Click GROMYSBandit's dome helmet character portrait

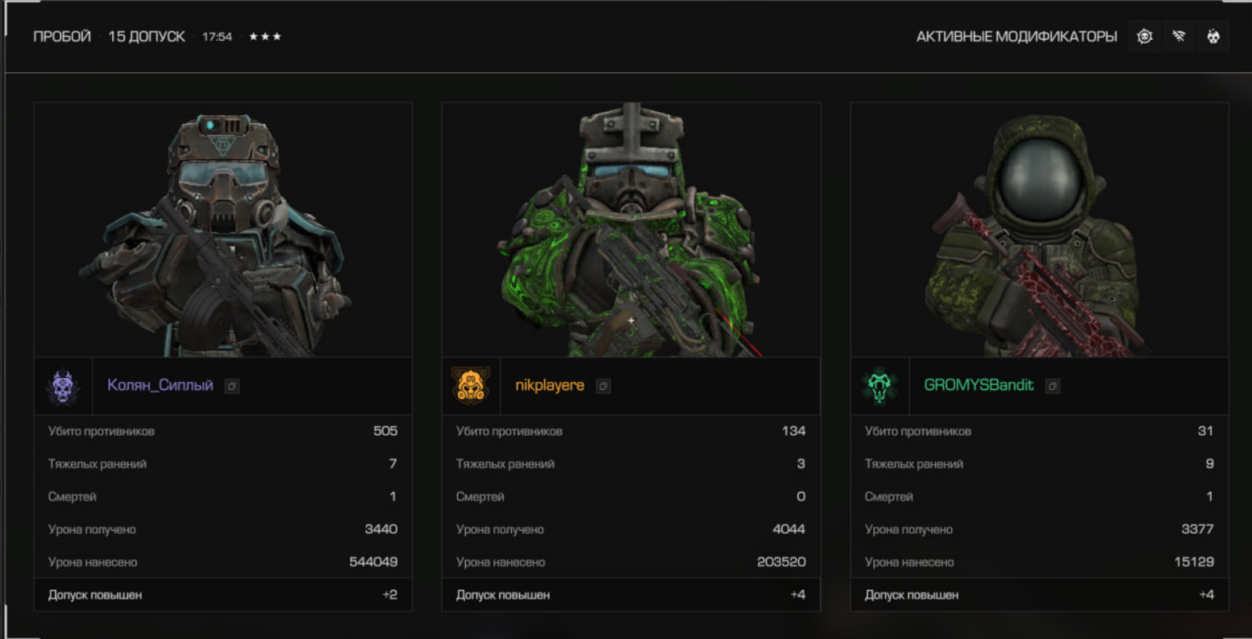[1040, 231]
